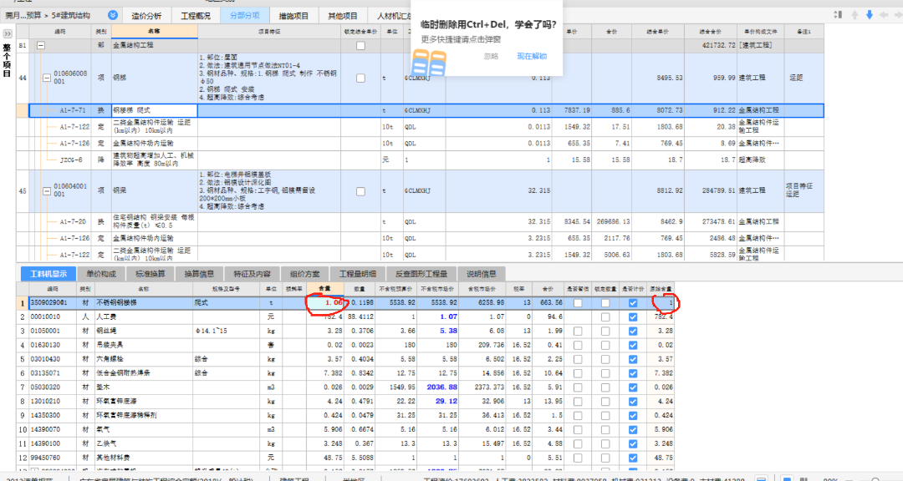Select quota row A1-7-71 钢楼梯 爬式
Image resolution: width=903 pixels, height=481 pixels.
[420, 110]
